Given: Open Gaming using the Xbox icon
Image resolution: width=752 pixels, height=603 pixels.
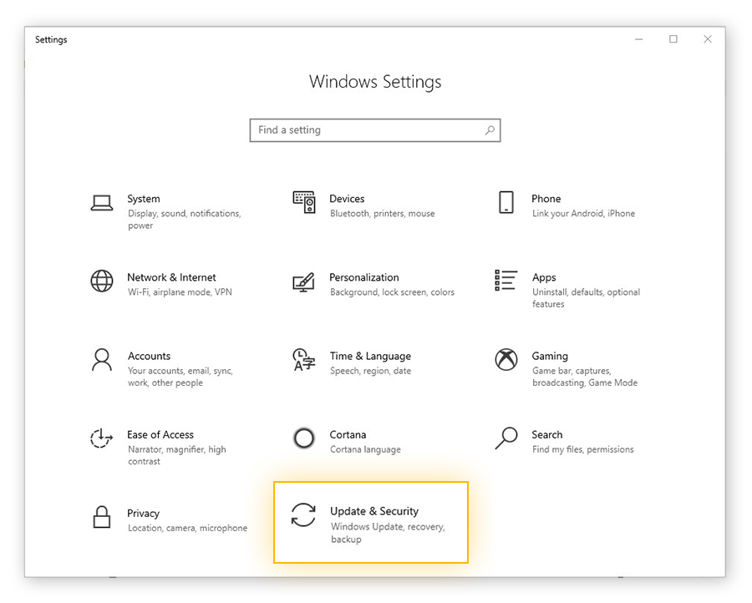Looking at the screenshot, I should pyautogui.click(x=506, y=360).
